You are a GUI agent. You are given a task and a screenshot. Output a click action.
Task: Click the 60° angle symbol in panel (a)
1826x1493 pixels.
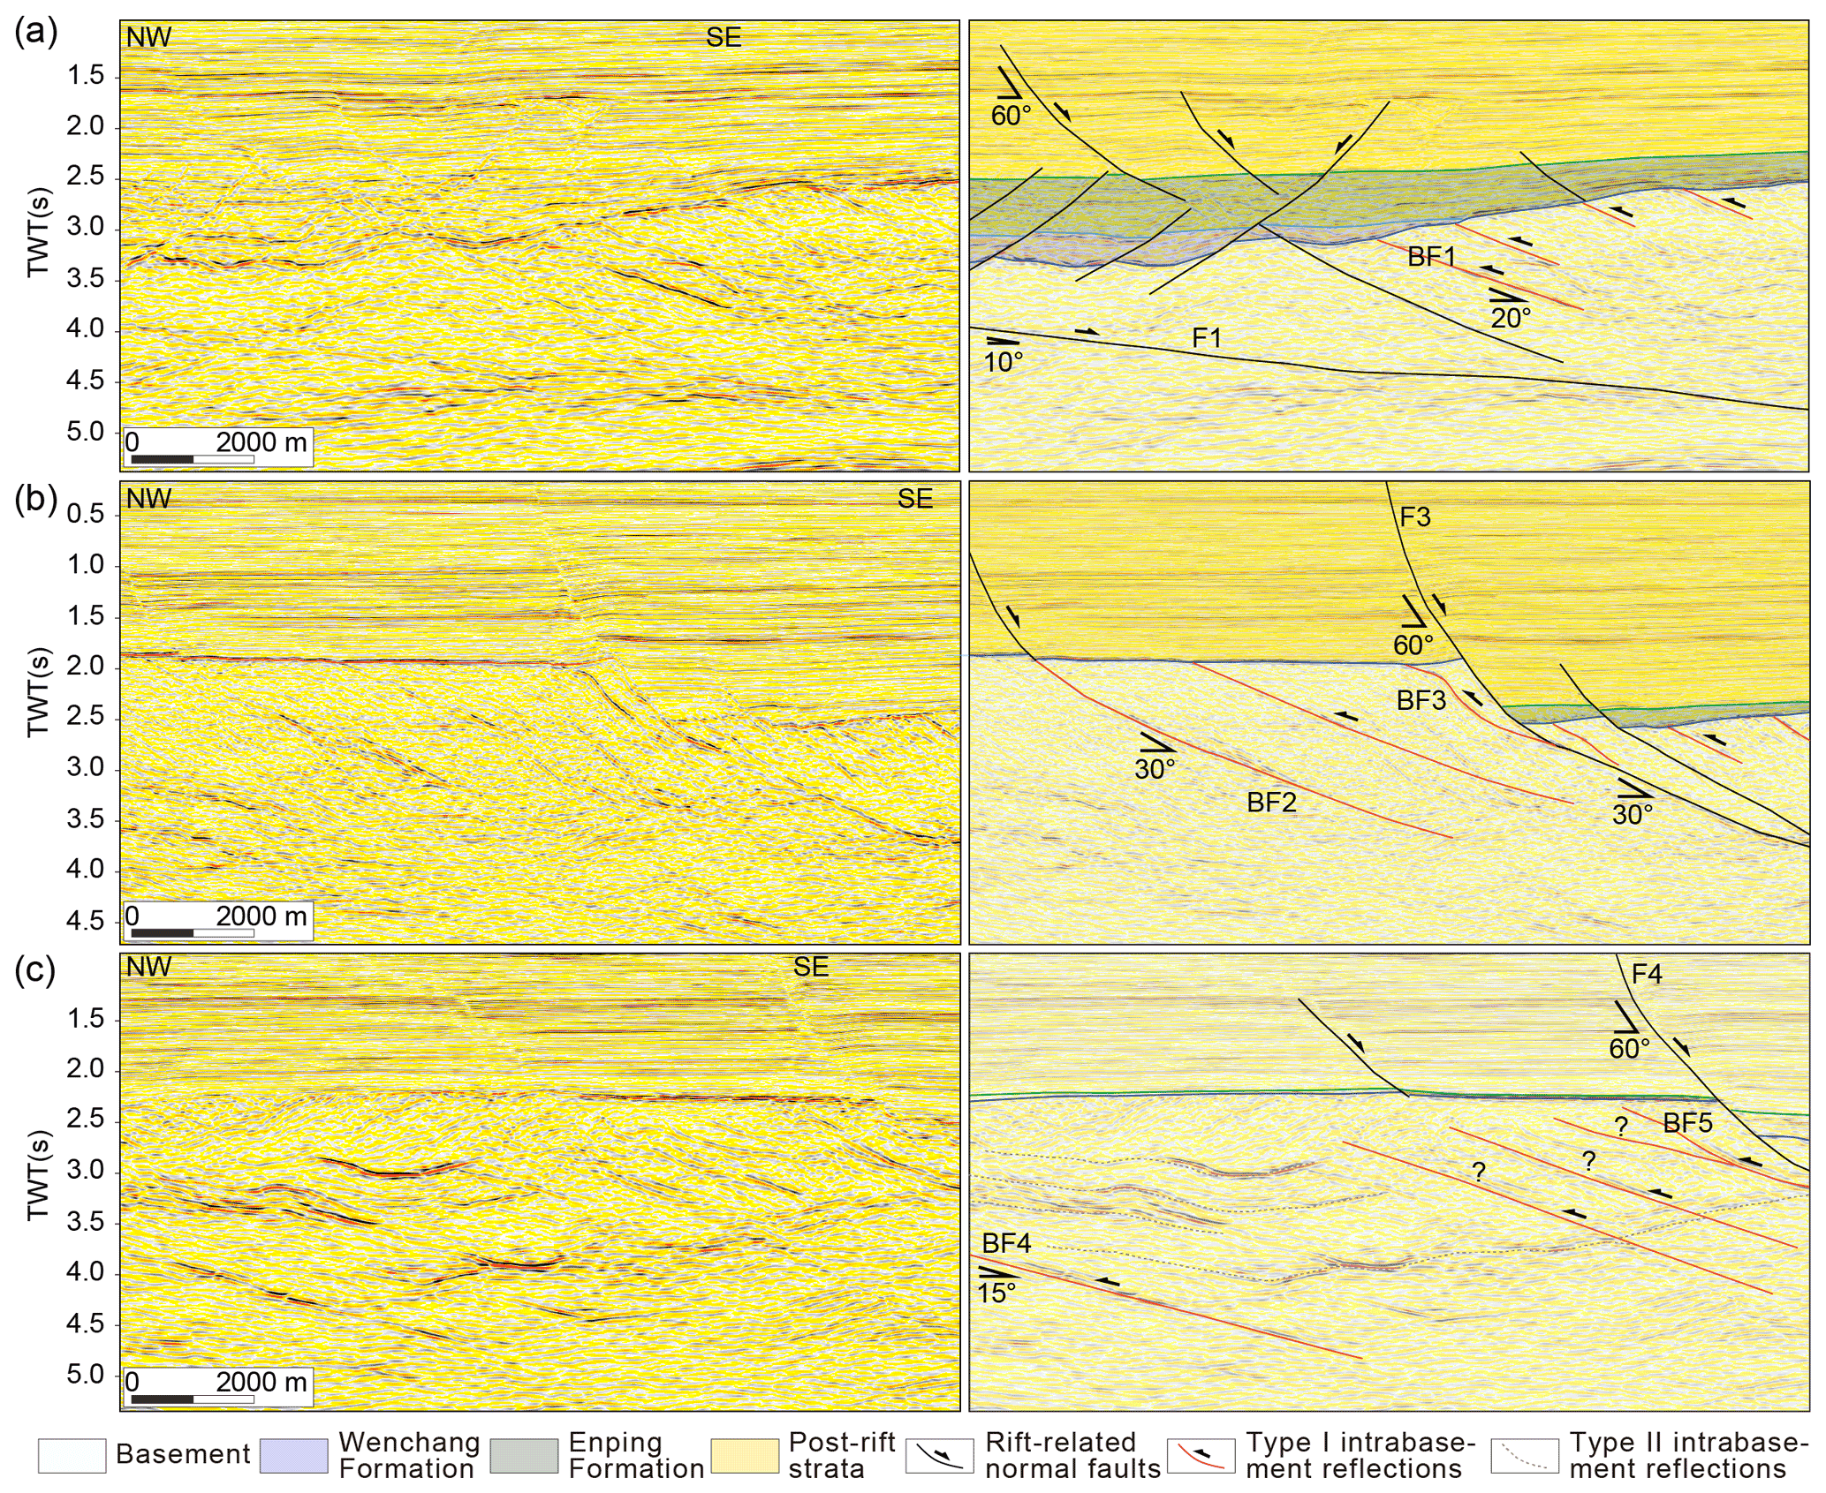click(x=1009, y=84)
